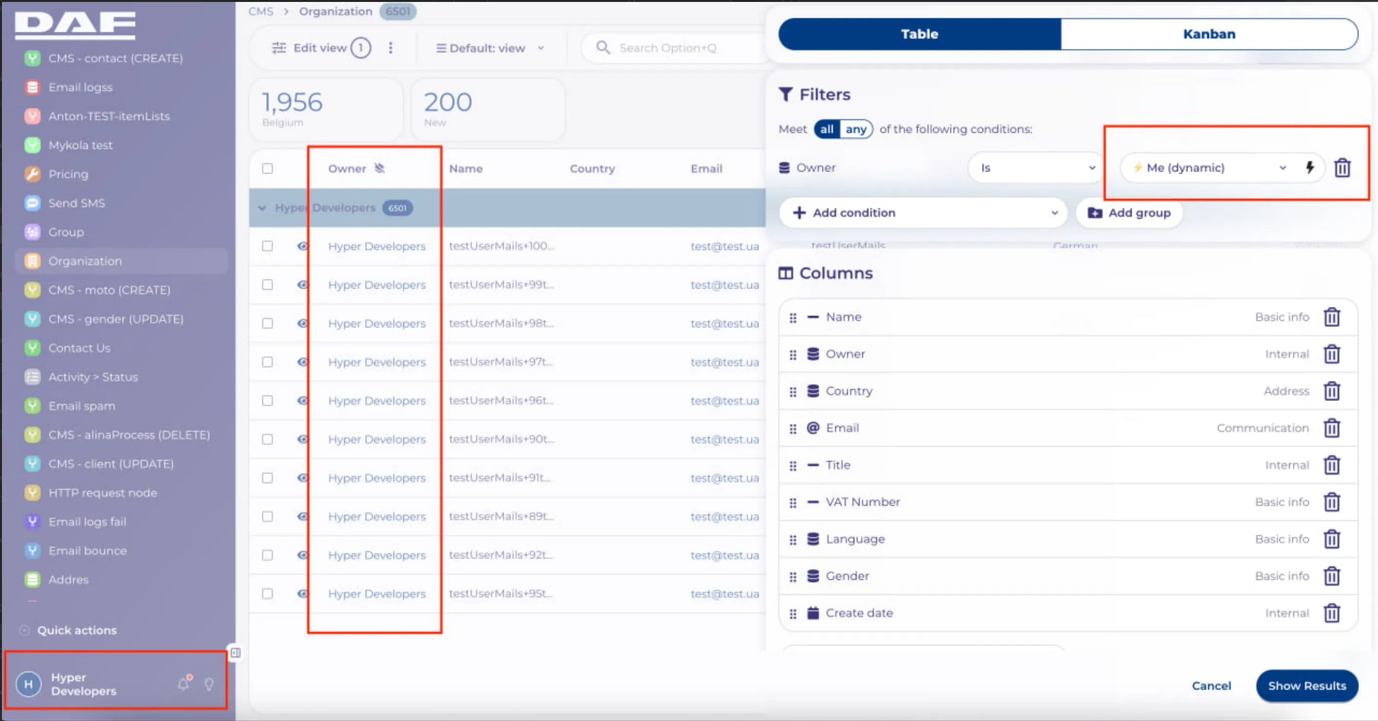Image resolution: width=1378 pixels, height=721 pixels.
Task: Click the Edit view button
Action: coord(321,48)
